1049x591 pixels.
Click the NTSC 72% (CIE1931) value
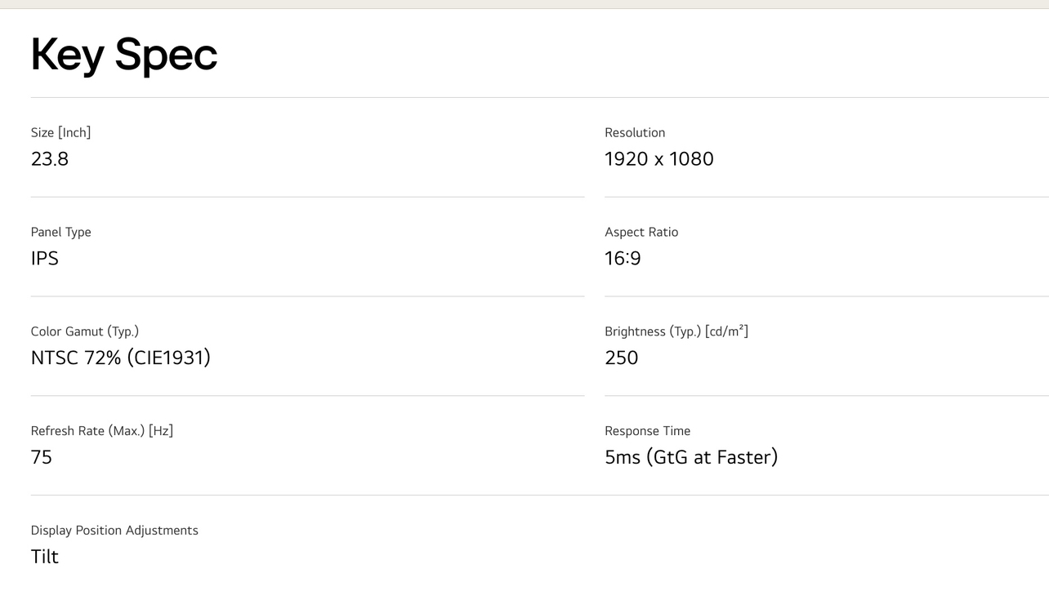coord(121,358)
